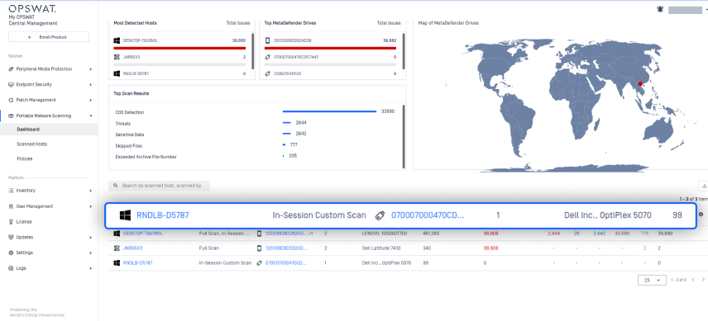The height and width of the screenshot is (321, 708).
Task: Go to Scanned Hosts page
Action: [32, 144]
